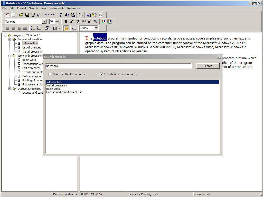
Task: Click the grayed gears toolbar icon
Action: click(x=39, y=15)
